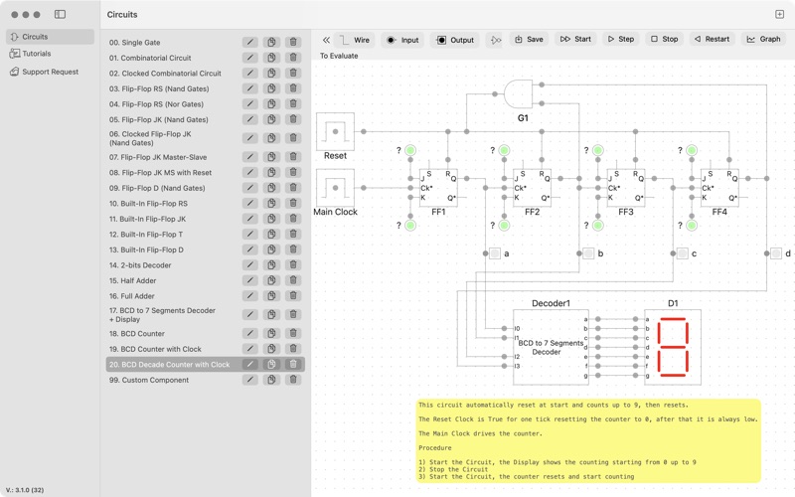Select the Output tool

pos(455,40)
